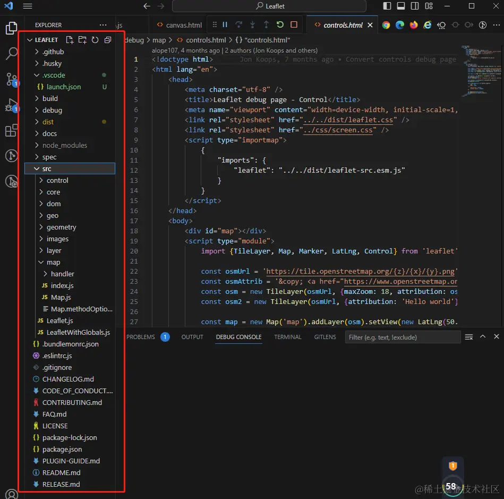Toggle the primary side bar layout

[387, 6]
